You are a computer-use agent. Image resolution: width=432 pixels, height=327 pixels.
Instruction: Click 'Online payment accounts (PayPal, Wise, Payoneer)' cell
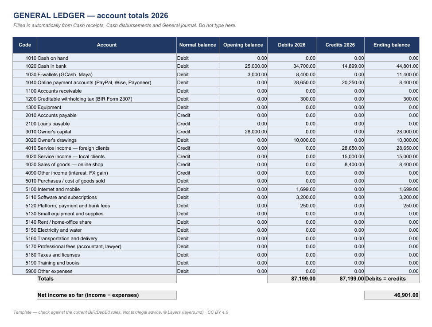[x=107, y=82]
